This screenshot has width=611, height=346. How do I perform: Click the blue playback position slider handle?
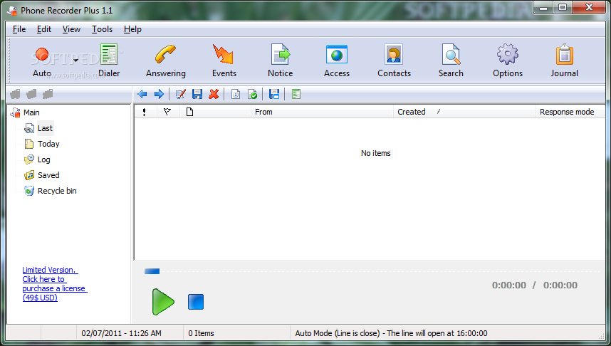coord(152,271)
